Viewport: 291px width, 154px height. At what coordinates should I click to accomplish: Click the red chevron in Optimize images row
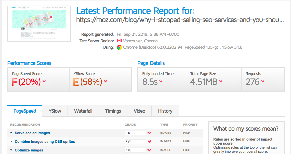(x=149, y=150)
